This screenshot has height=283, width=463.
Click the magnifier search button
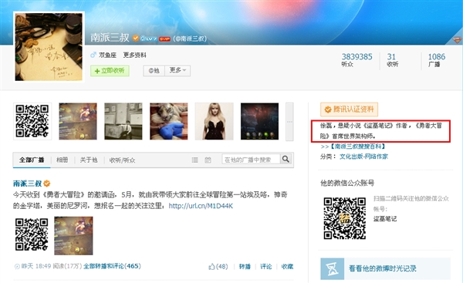(x=286, y=159)
